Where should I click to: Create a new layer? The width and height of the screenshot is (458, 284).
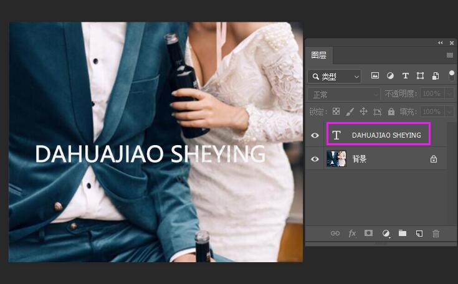pos(419,233)
